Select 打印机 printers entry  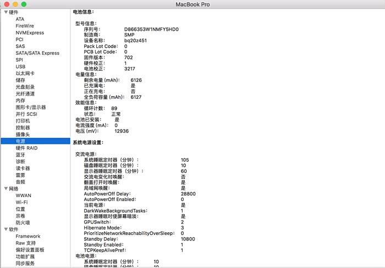pyautogui.click(x=23, y=121)
